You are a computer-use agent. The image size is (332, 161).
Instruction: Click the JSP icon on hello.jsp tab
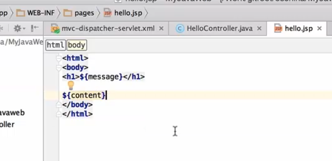tap(278, 29)
